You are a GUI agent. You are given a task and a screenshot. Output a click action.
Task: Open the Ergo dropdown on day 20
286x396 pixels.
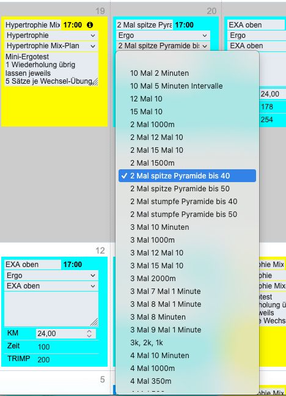pos(163,35)
